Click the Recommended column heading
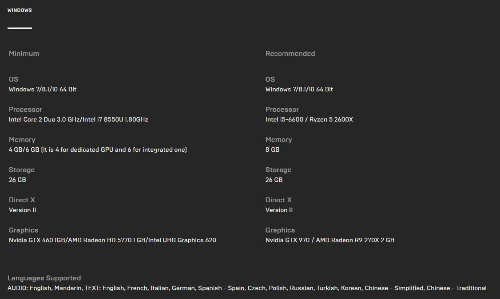The image size is (500, 299). tap(290, 54)
